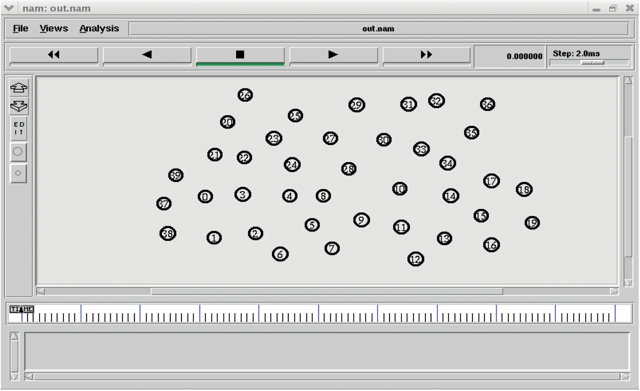Click the zoom out icon
Image resolution: width=640 pixels, height=391 pixels.
point(19,106)
